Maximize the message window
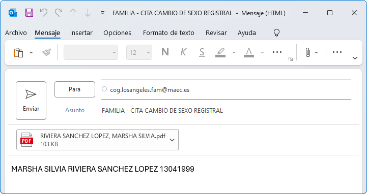367x194 pixels. 330,13
